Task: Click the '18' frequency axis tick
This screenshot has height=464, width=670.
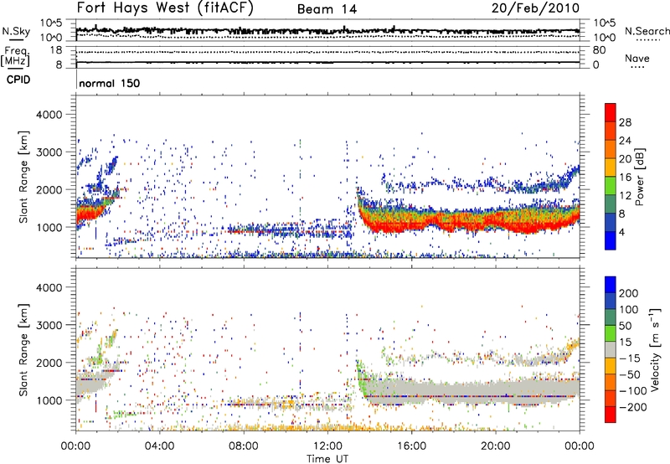Action: [x=56, y=50]
